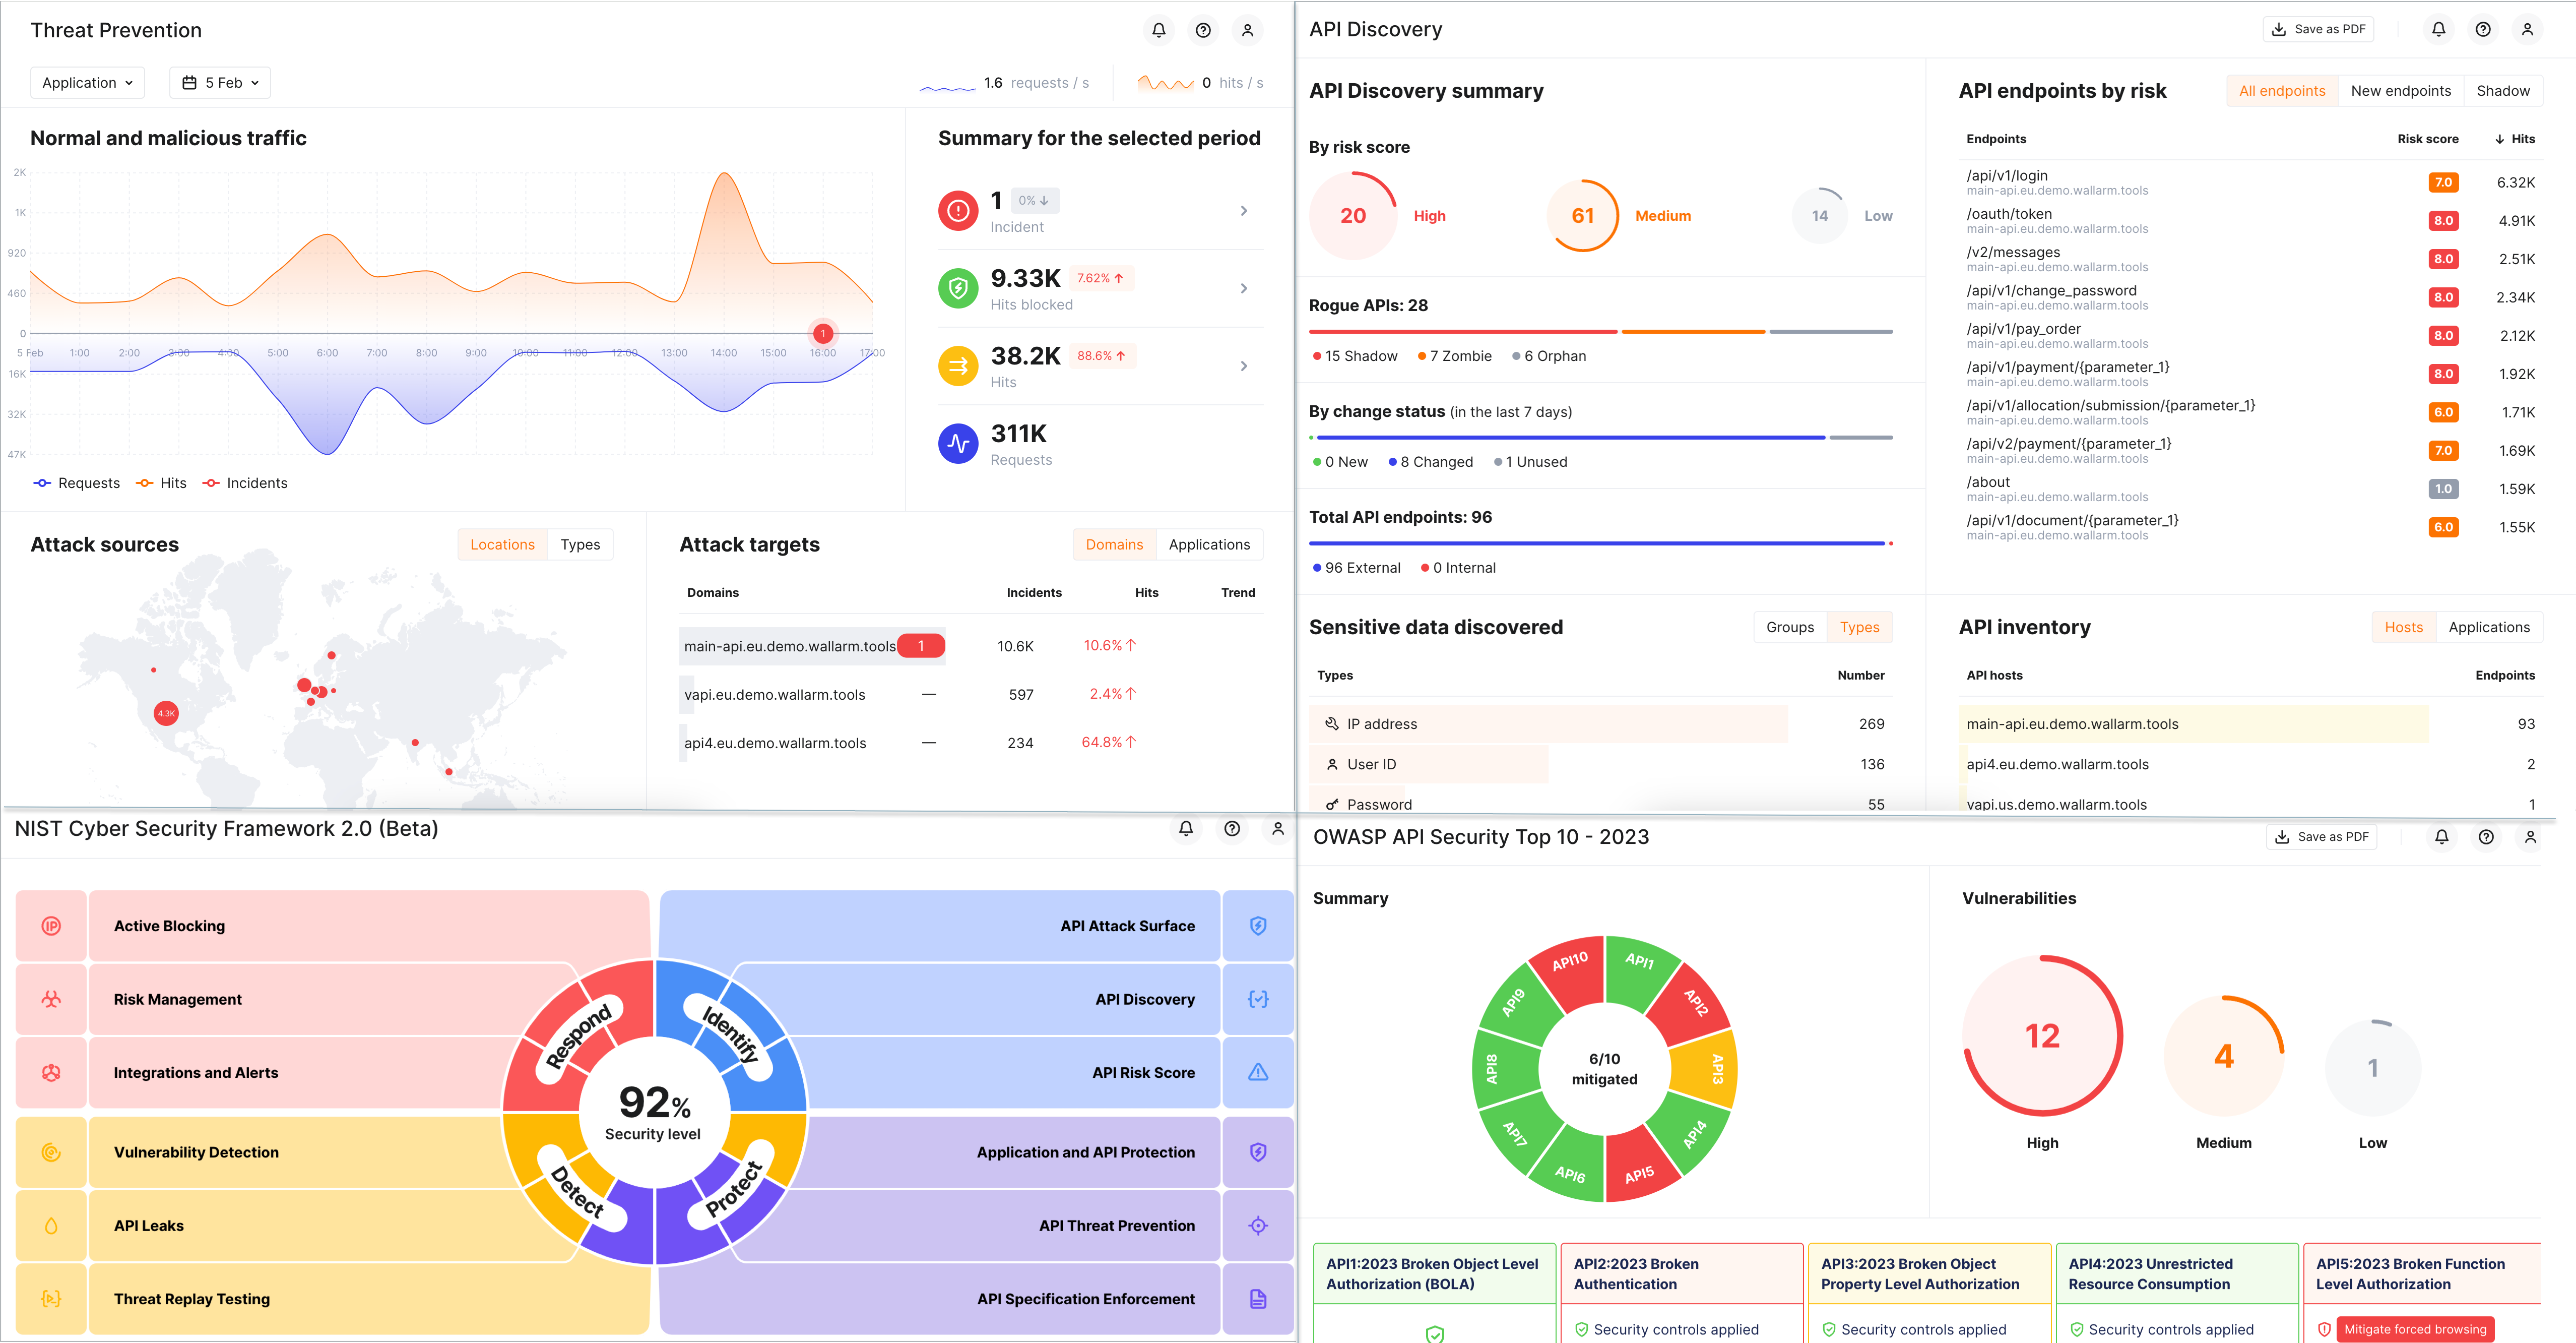Toggle Attack targets to Applications view
The width and height of the screenshot is (2576, 1343).
point(1209,544)
